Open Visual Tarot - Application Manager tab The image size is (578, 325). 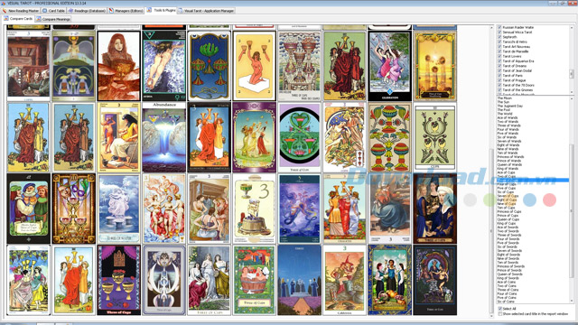pyautogui.click(x=207, y=11)
